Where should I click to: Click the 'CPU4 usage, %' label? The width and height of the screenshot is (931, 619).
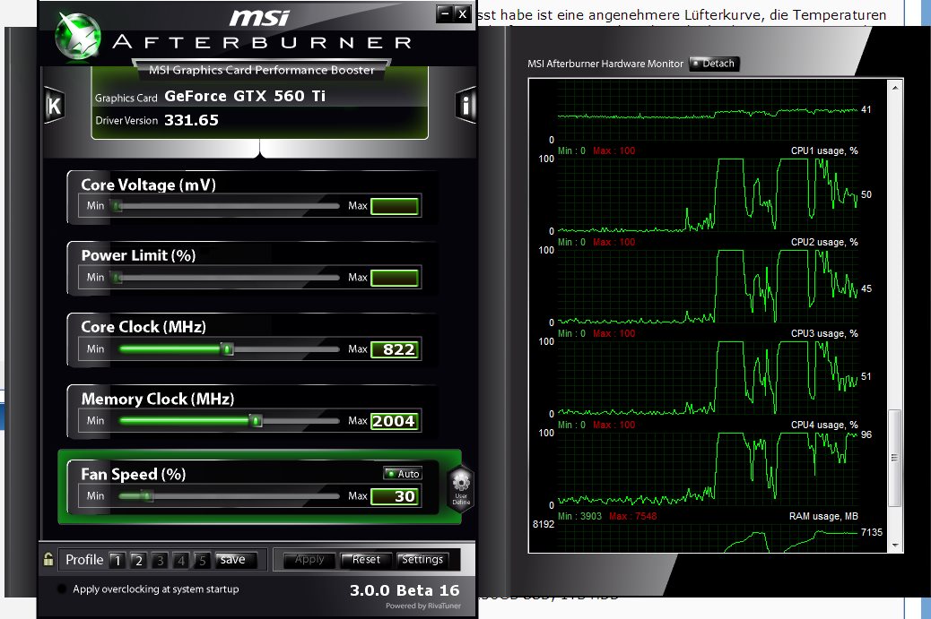click(824, 426)
